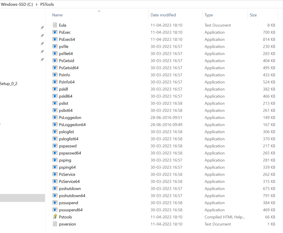The width and height of the screenshot is (283, 233).
Task: Click the psloglist64 application icon
Action: click(x=55, y=139)
